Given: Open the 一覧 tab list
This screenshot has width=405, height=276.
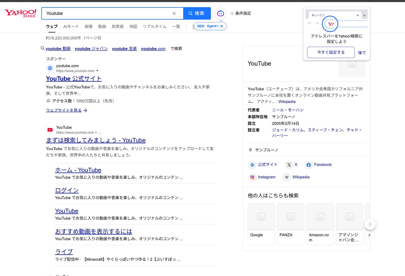Looking at the screenshot, I should pos(176,26).
